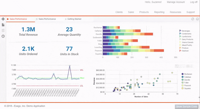200x109 pixels.
Task: Click the first round icon at tab bar right
Action: (x=193, y=19)
